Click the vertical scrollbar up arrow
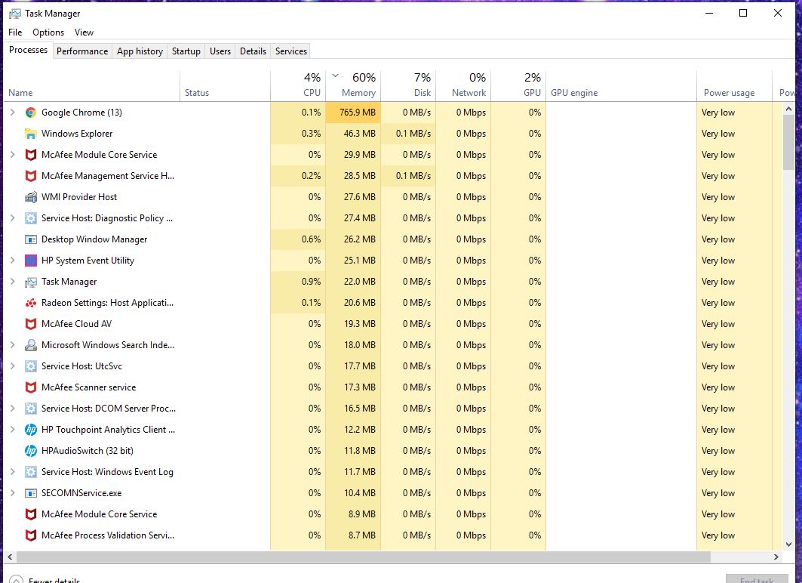The width and height of the screenshot is (802, 583). [788, 109]
